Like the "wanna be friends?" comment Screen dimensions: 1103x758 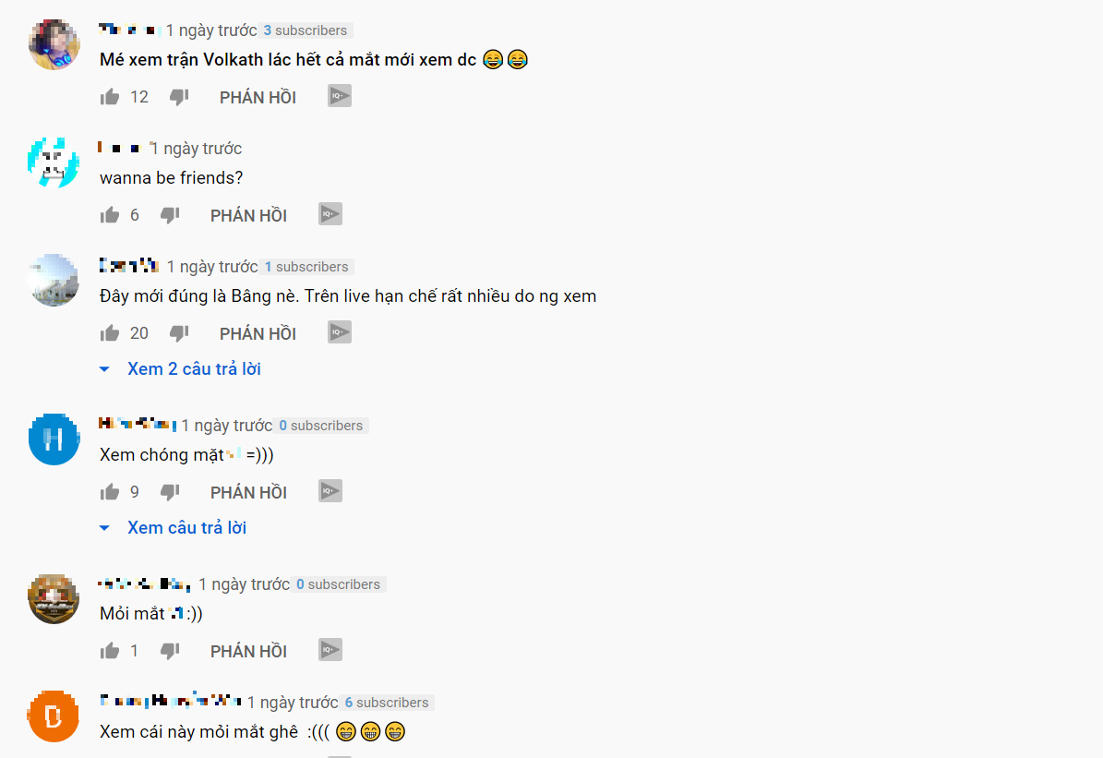pyautogui.click(x=110, y=215)
